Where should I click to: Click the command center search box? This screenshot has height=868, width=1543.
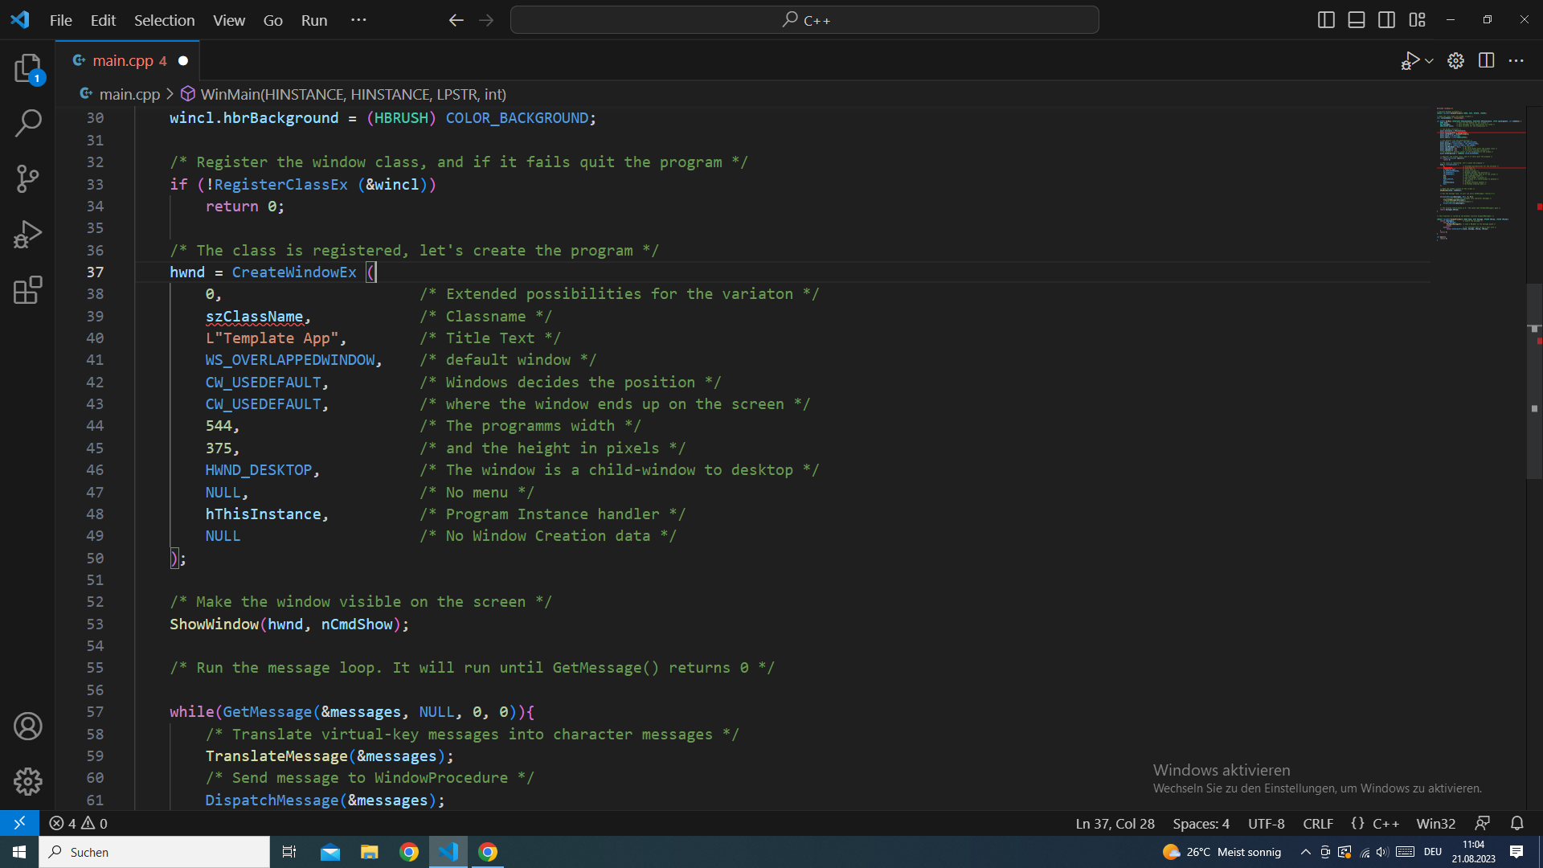[804, 19]
